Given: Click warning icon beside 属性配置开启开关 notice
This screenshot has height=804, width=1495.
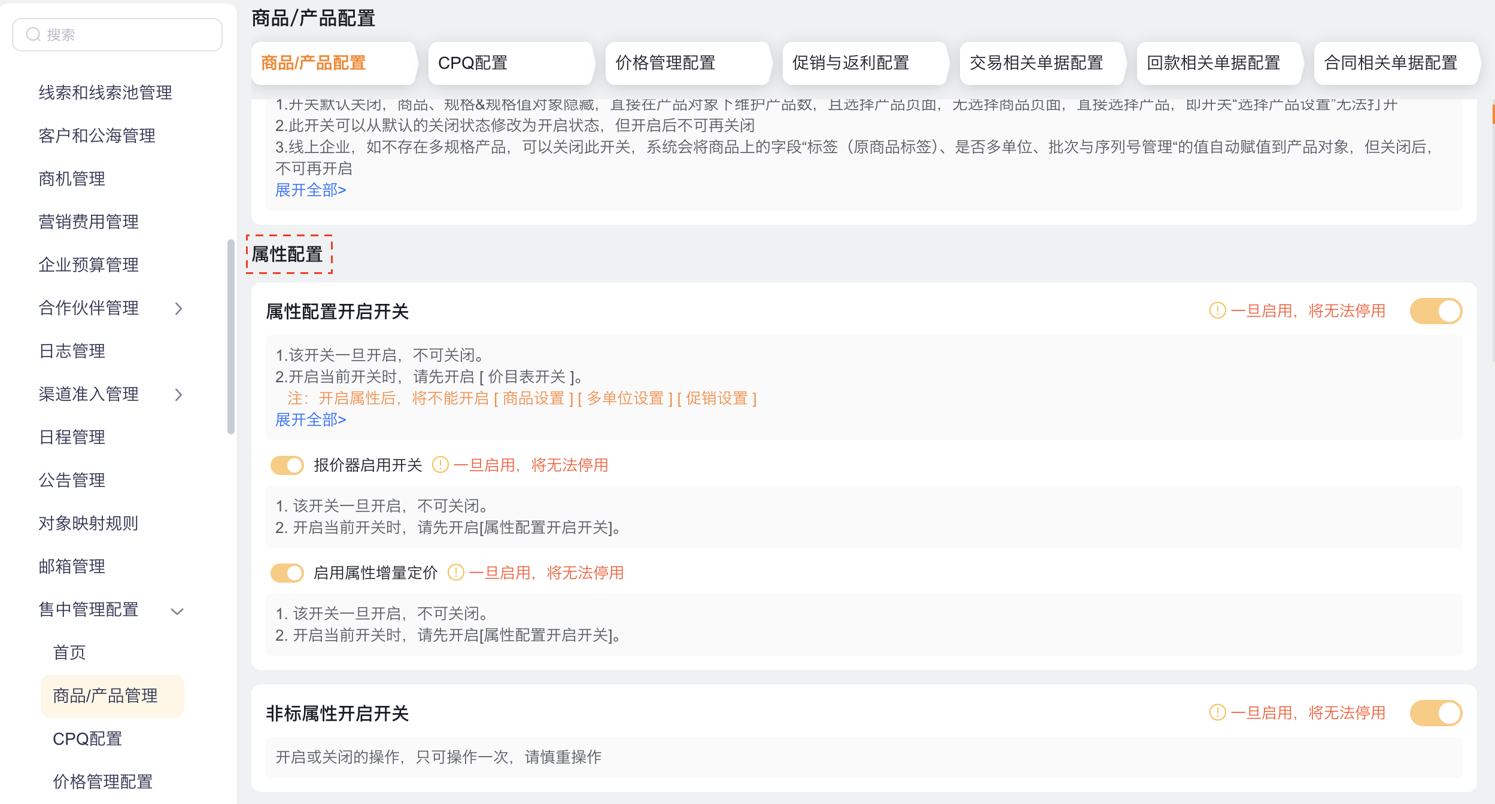Looking at the screenshot, I should click(x=1217, y=310).
